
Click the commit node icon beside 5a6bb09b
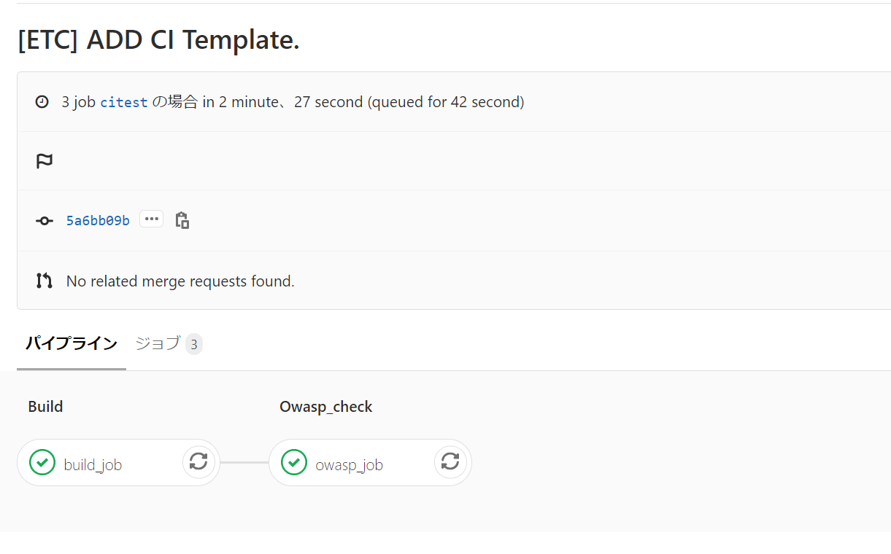pyautogui.click(x=45, y=220)
